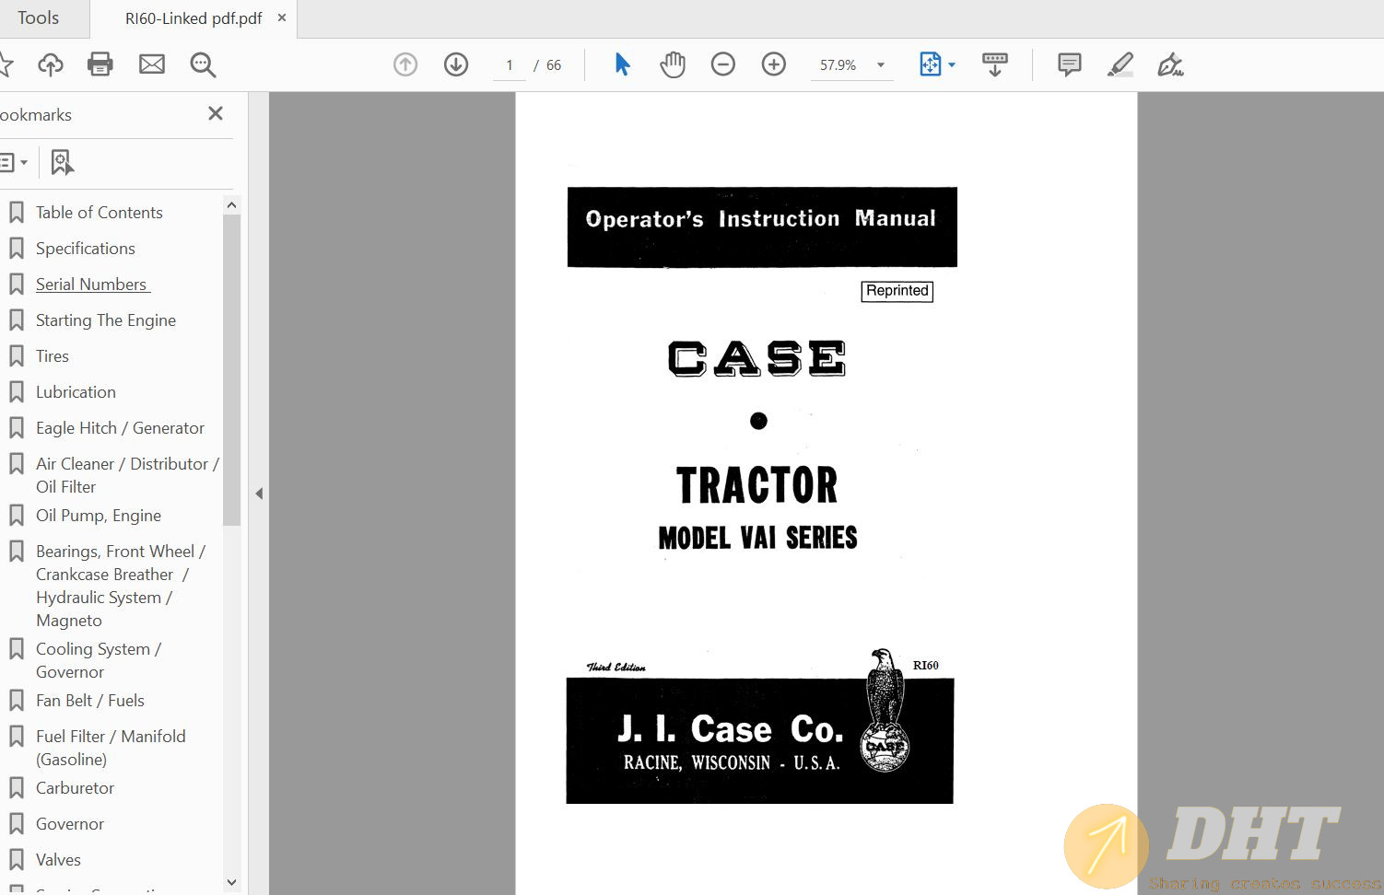Click bookmark icon beside Specifications
This screenshot has width=1384, height=895.
17,249
